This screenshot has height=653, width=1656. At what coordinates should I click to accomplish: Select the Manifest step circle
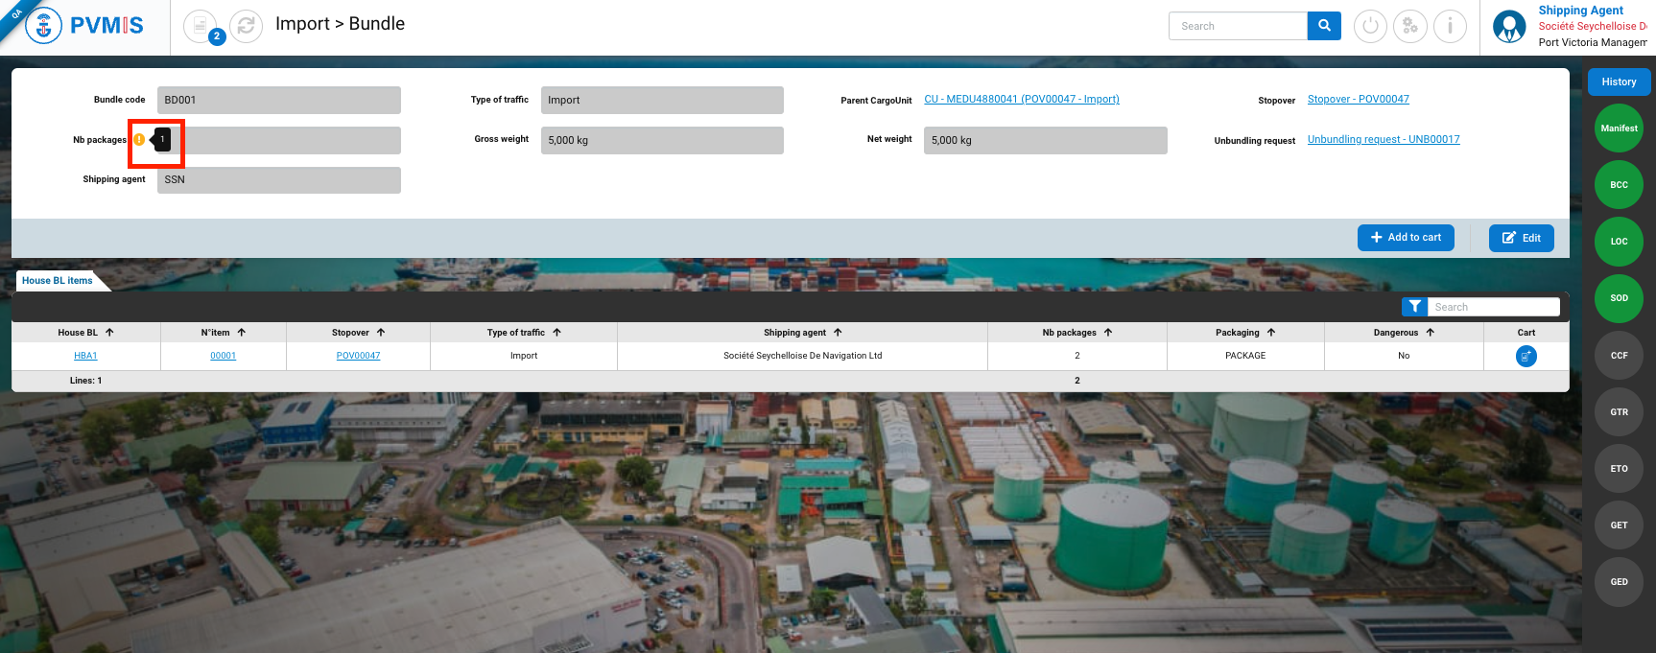1619,128
